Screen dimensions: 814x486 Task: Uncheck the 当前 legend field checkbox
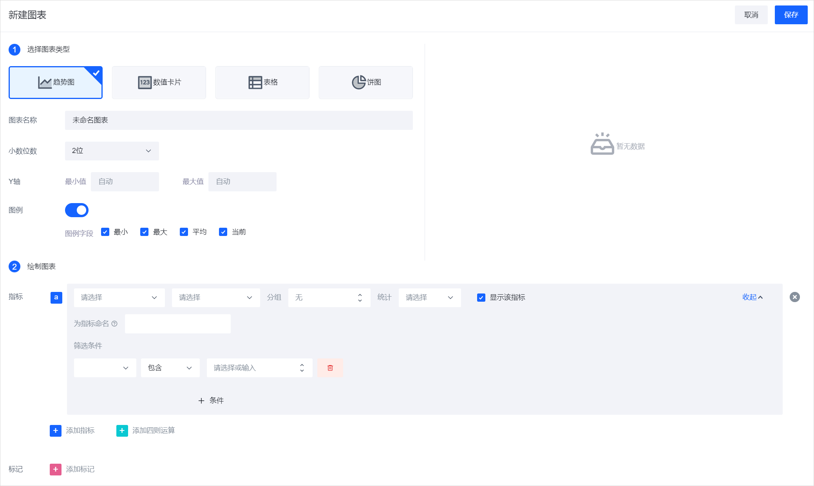[223, 232]
